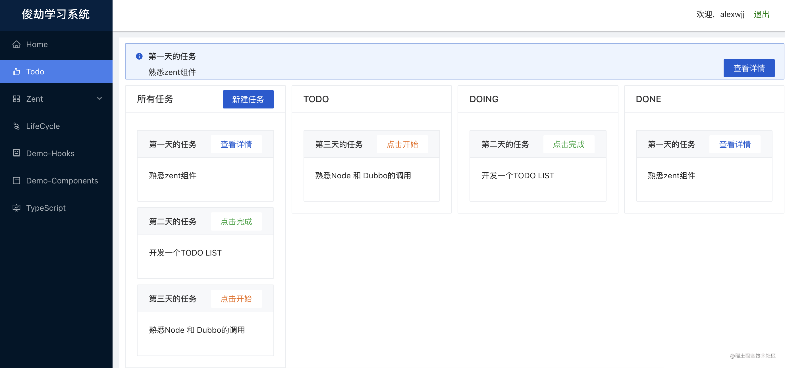Click the TypeScript monitor icon
Viewport: 785px width, 368px height.
tap(16, 208)
